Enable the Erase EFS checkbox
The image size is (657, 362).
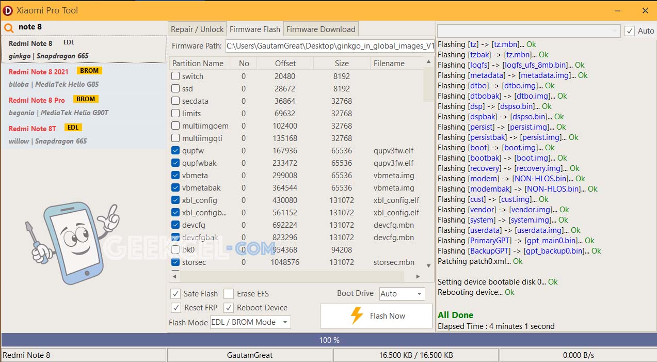(229, 294)
